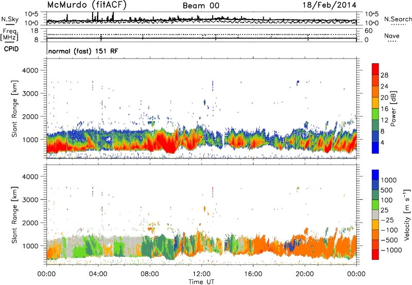
Task: Click the -1000 tick label on Velocity color bar
Action: pyautogui.click(x=391, y=250)
